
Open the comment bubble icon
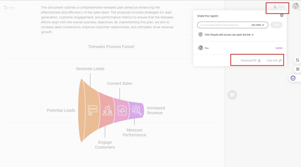tap(232, 95)
